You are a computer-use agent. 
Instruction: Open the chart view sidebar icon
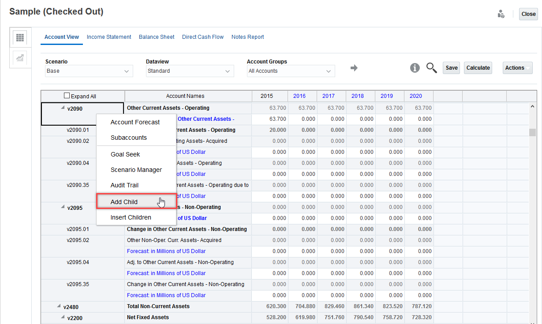tap(20, 58)
